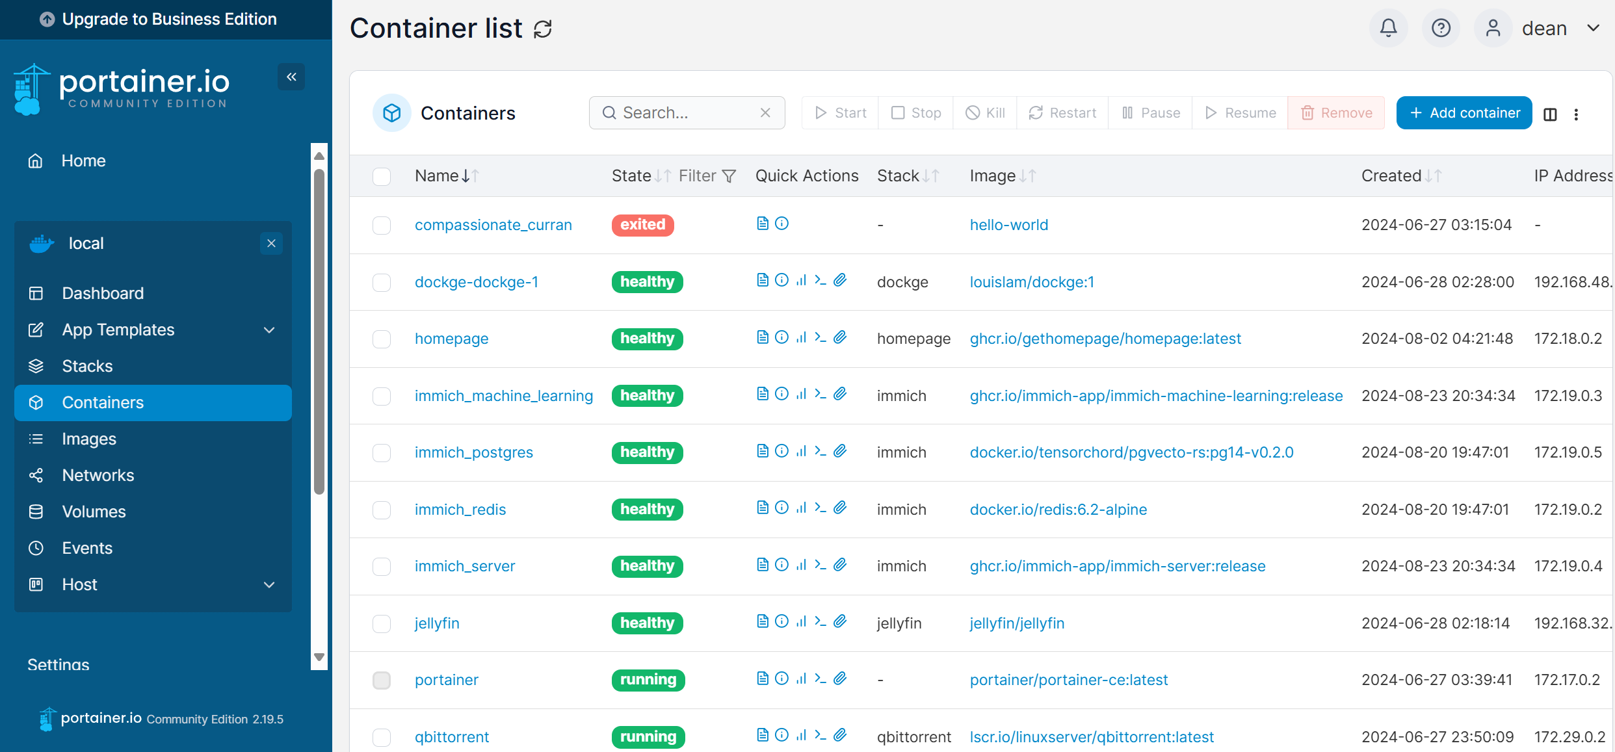Image resolution: width=1615 pixels, height=752 pixels.
Task: Expand the App Templates submenu
Action: pos(269,330)
